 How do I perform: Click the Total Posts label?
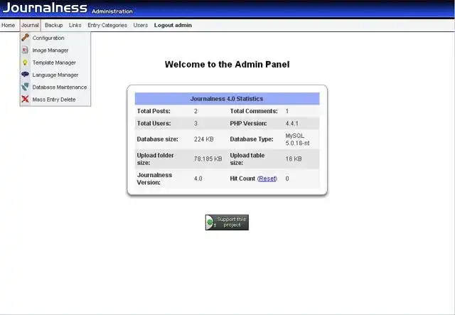click(154, 111)
